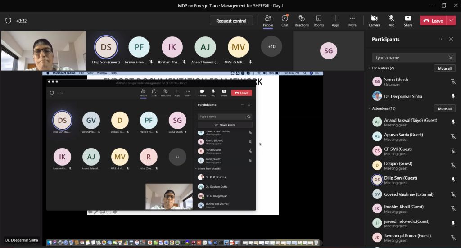Click CP SMJ's muted mic icon
Viewport: 461px width, 248px height.
(453, 151)
